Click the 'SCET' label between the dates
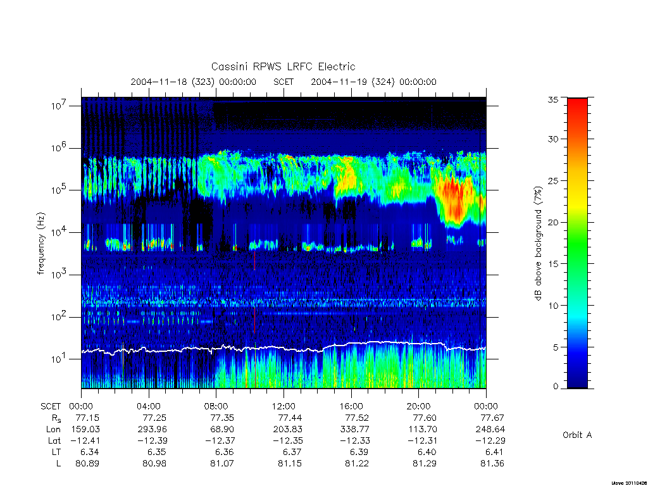 coord(283,82)
